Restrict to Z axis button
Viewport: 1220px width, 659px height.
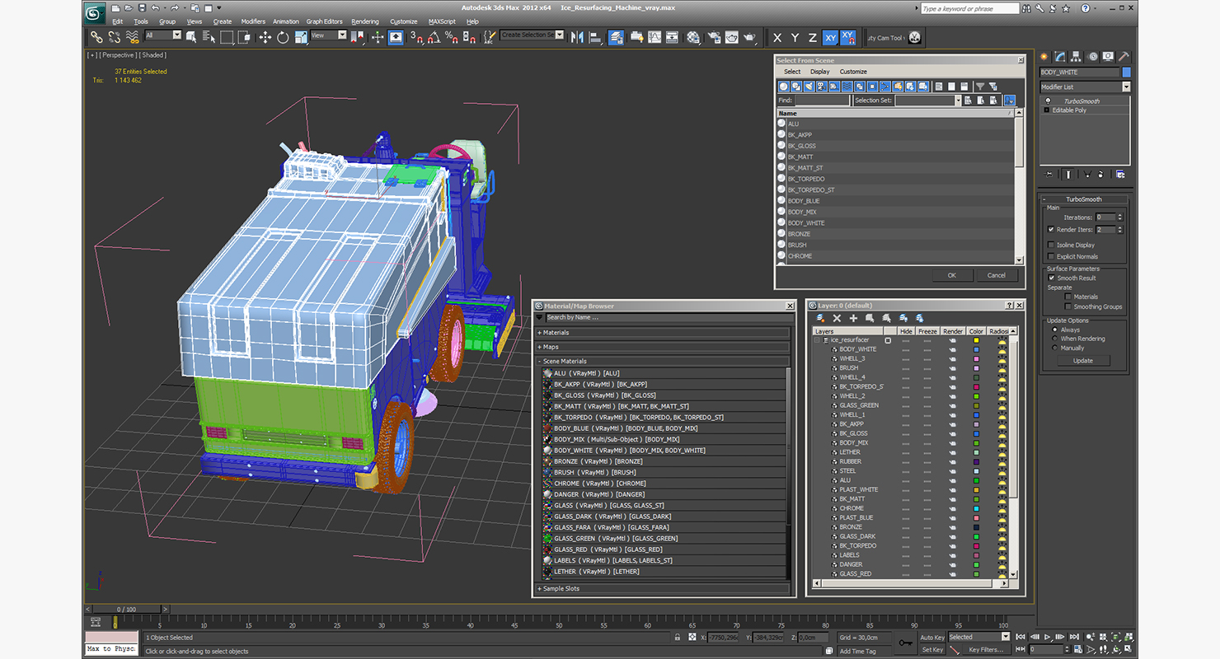(x=812, y=38)
